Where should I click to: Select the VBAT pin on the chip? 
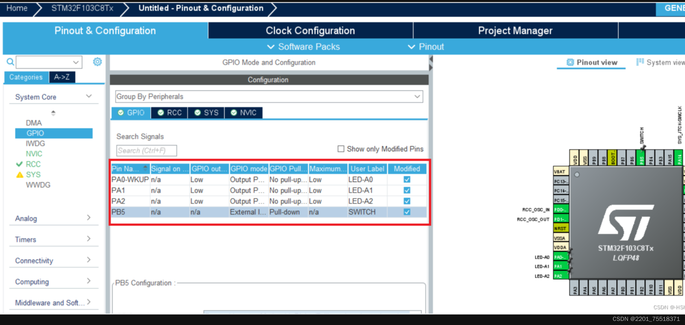561,172
